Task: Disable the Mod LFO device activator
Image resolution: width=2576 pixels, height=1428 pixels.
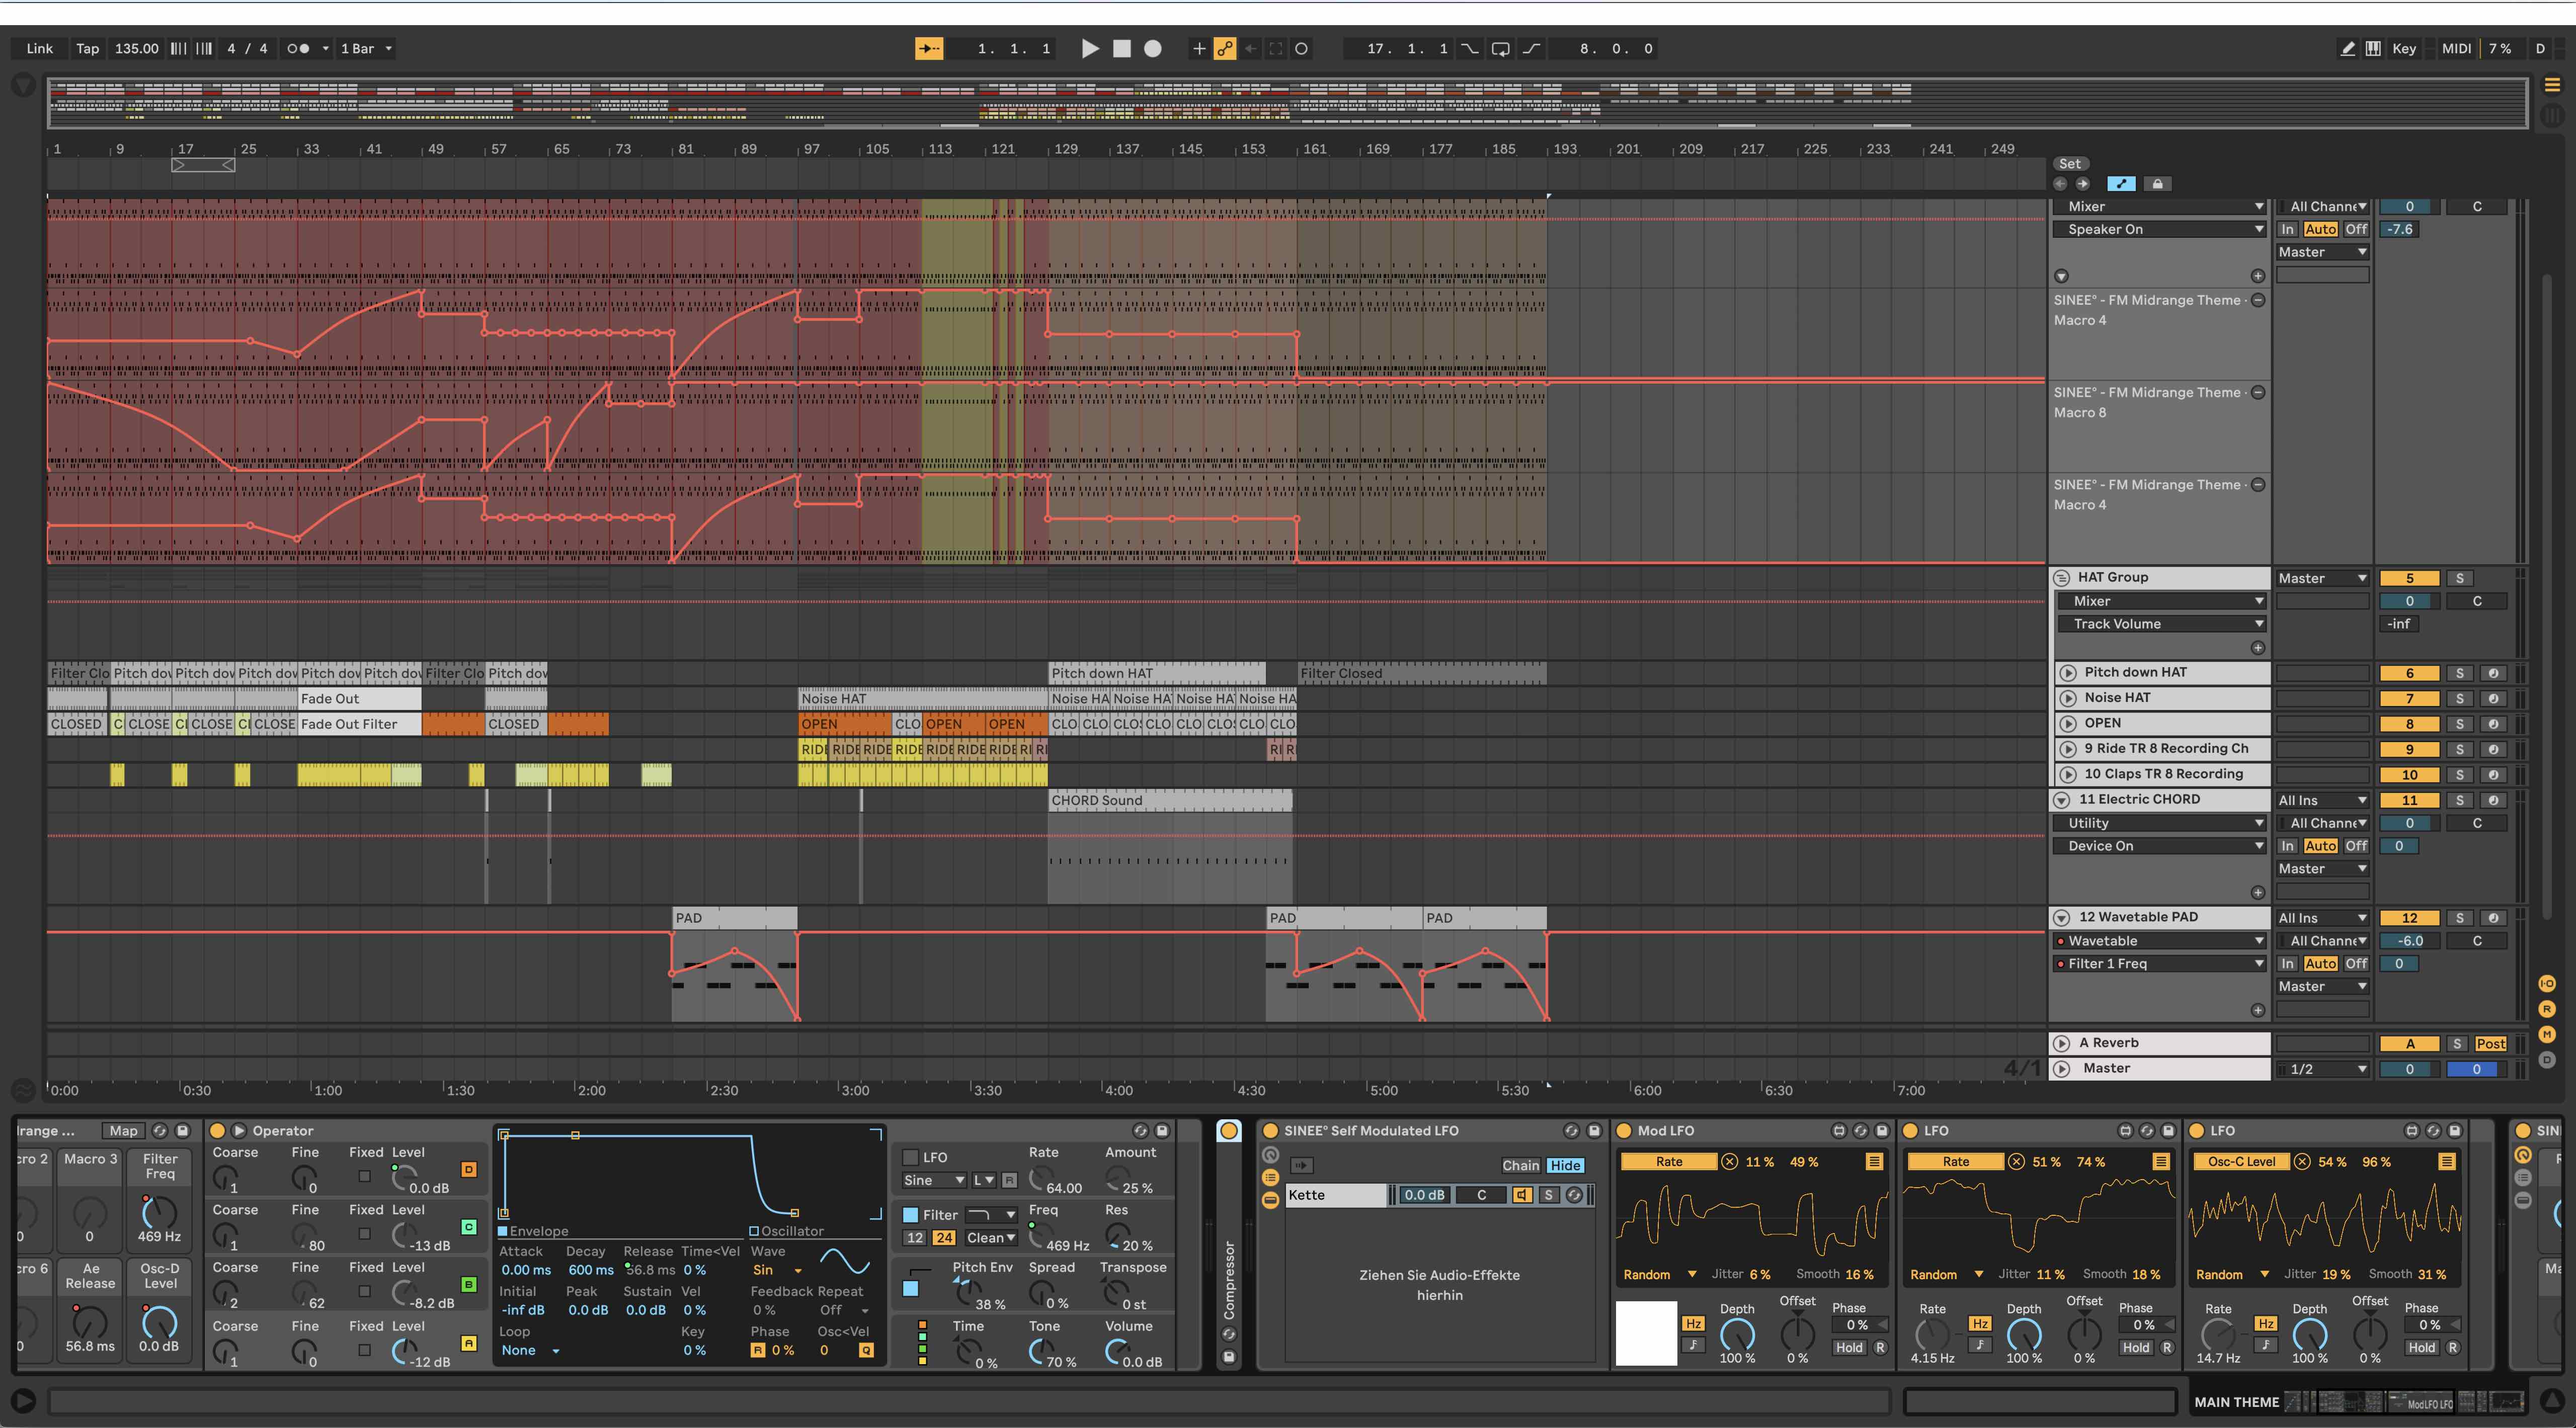Action: tap(1623, 1130)
